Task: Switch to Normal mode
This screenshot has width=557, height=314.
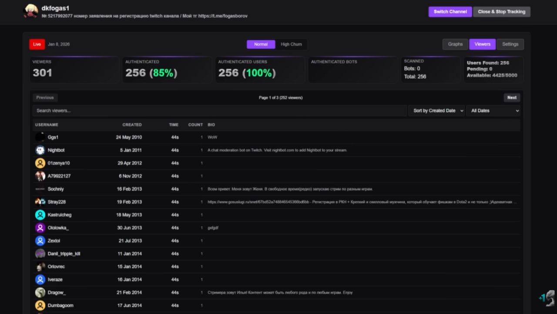Action: (x=261, y=44)
